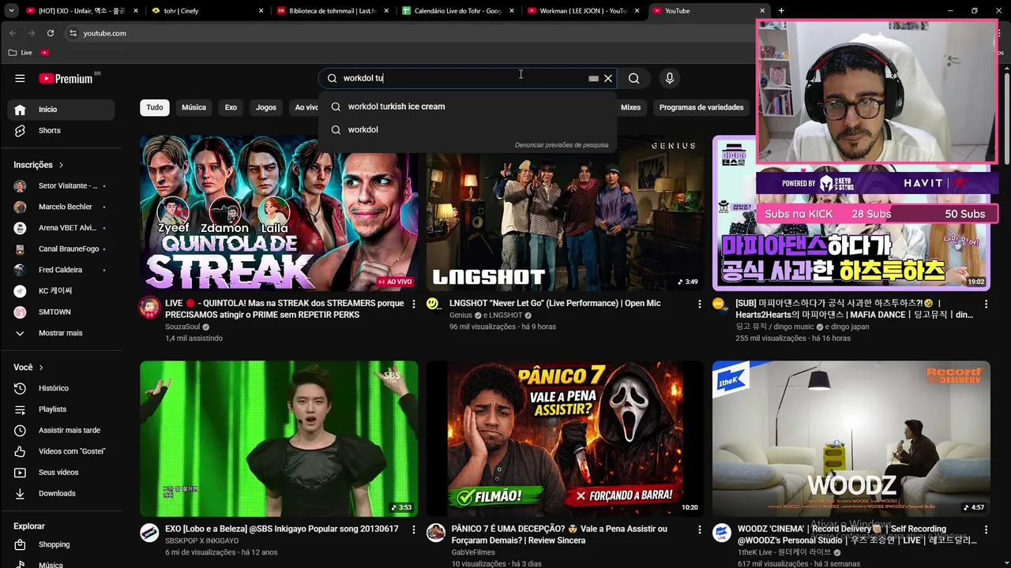Image resolution: width=1011 pixels, height=568 pixels.
Task: Select suggestion 'workdol turkish ice cream'
Action: [467, 106]
